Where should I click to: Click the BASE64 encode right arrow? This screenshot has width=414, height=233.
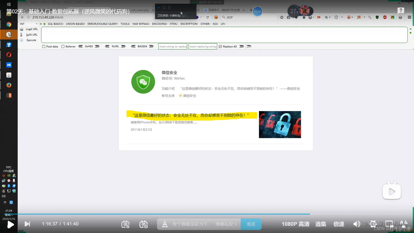click(x=151, y=47)
